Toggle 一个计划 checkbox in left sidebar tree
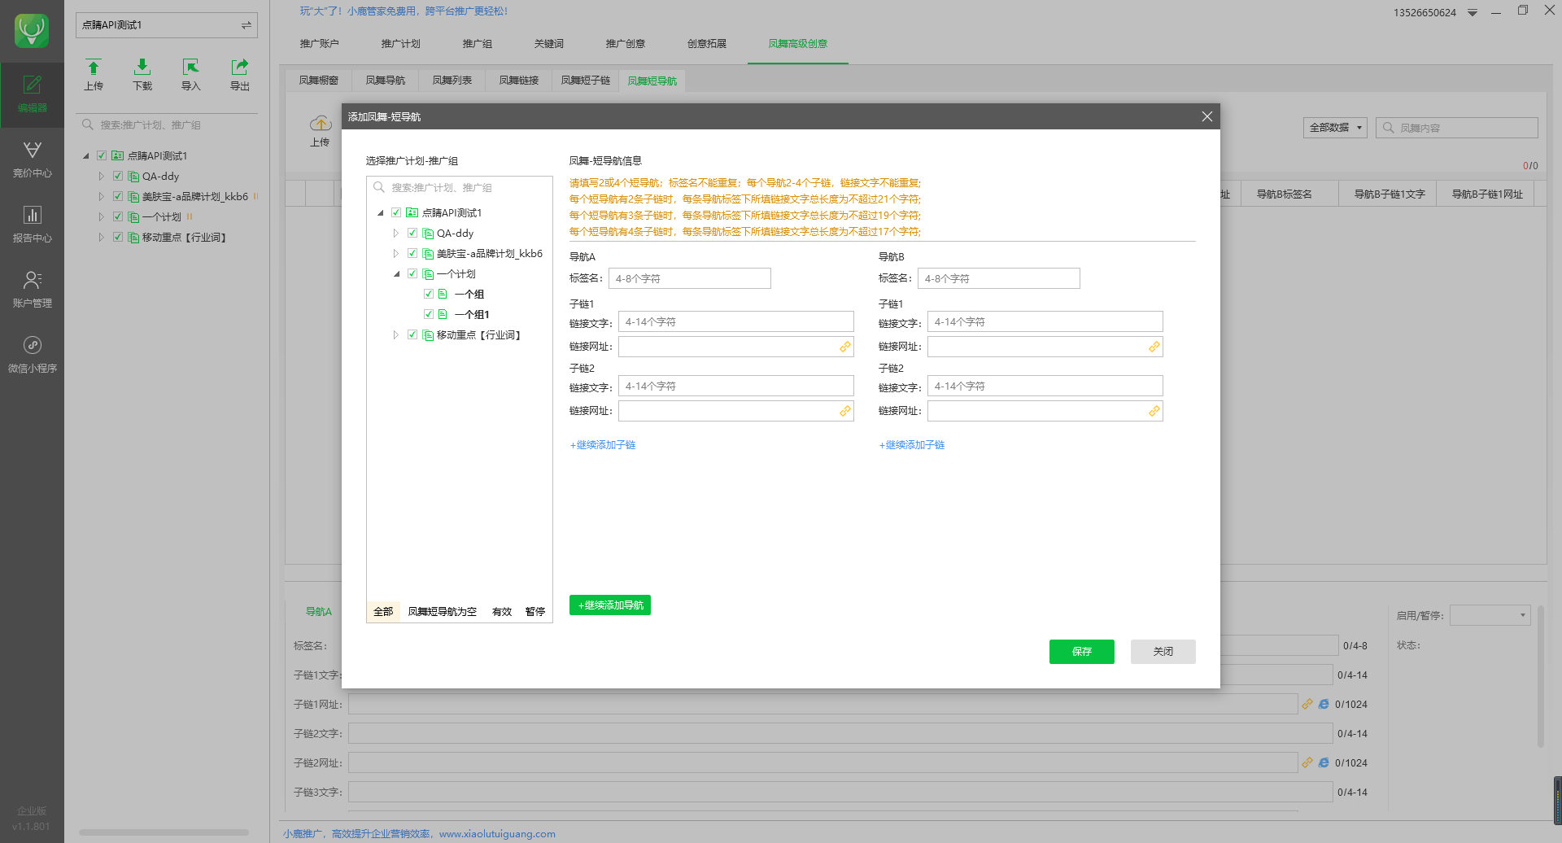 tap(118, 216)
